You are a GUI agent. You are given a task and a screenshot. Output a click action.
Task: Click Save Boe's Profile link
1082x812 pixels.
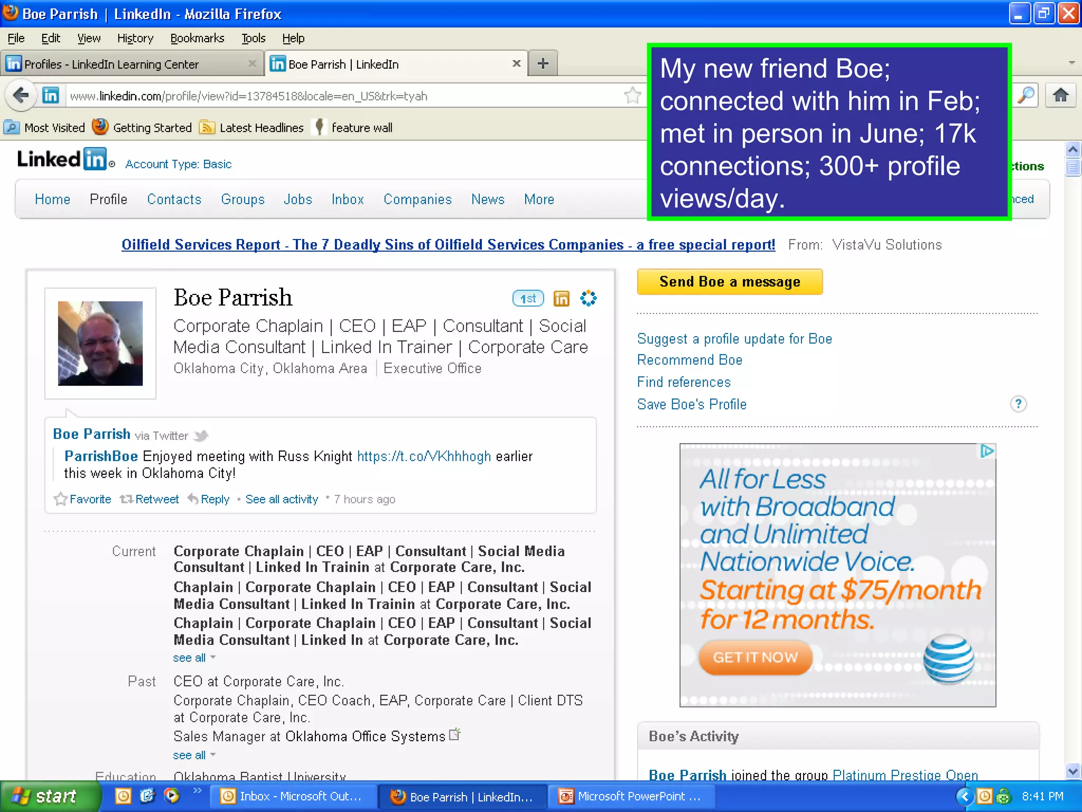[692, 404]
